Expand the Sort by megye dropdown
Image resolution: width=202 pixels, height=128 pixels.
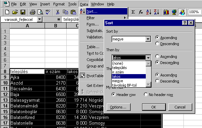pos(148,39)
